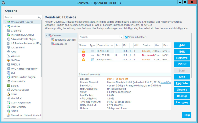Click the Linux penguin icon
198x123 pixels.
click(8, 94)
